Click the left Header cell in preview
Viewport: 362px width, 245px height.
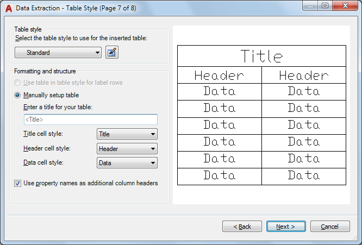(219, 76)
